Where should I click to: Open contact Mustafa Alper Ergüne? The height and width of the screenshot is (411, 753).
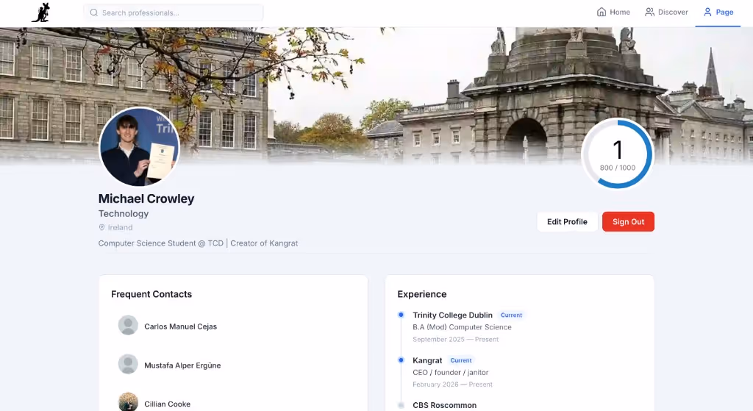coord(182,365)
